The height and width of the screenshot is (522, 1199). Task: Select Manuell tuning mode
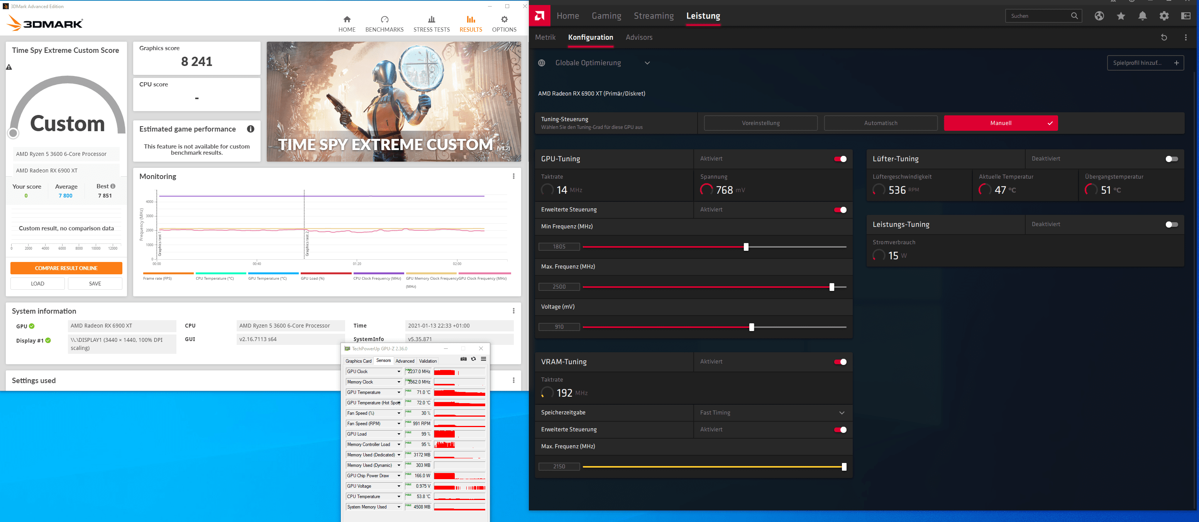tap(1001, 123)
